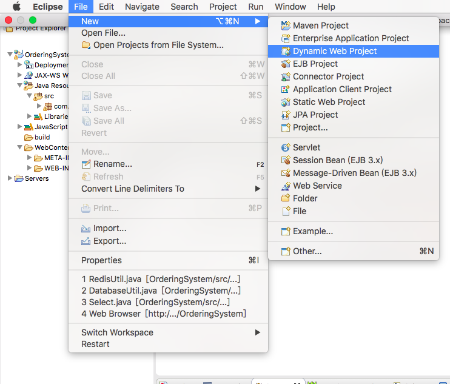This screenshot has width=450, height=384.
Task: Open the Apple menu
Action: tap(16, 6)
